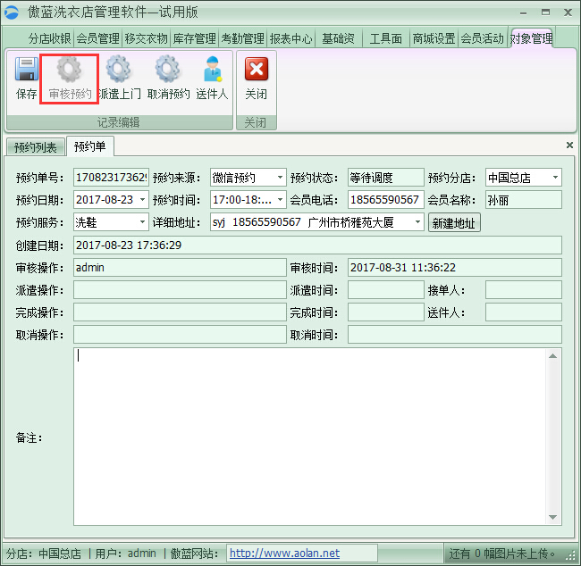The width and height of the screenshot is (581, 566).
Task: Open the 详细地址 address dropdown
Action: tap(417, 222)
